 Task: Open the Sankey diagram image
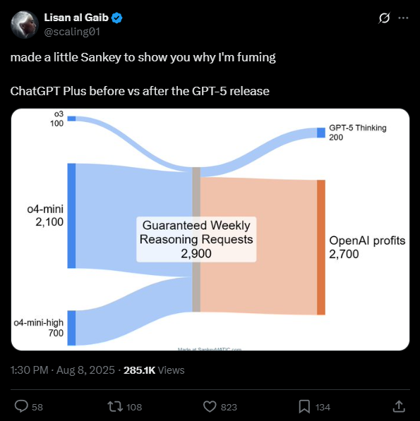point(210,230)
